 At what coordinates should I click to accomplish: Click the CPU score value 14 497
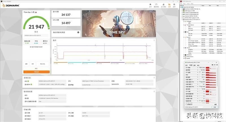tap(66, 23)
